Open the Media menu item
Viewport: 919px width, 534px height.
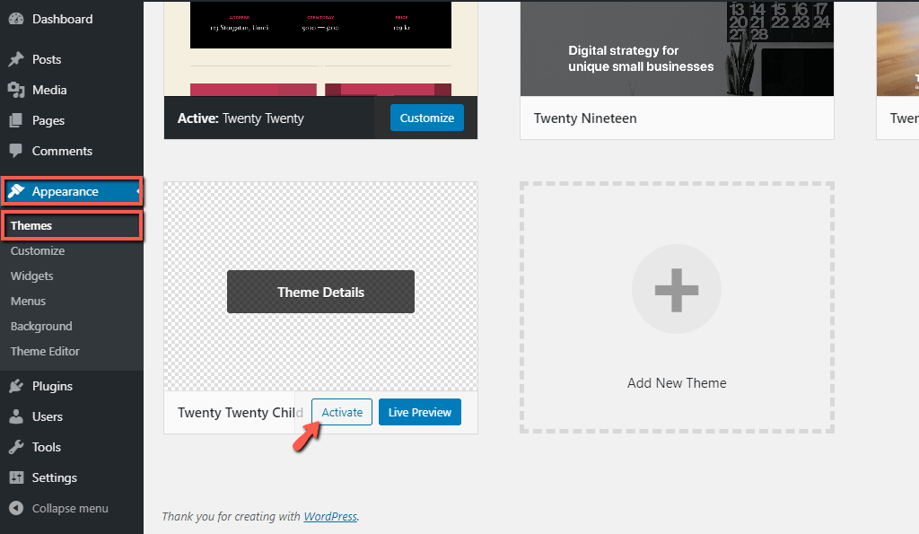49,90
